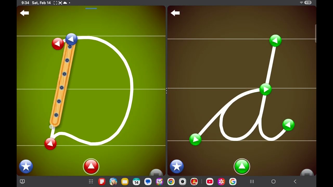Open the apps grid in taskbar
This screenshot has width=333, height=187.
(91, 182)
